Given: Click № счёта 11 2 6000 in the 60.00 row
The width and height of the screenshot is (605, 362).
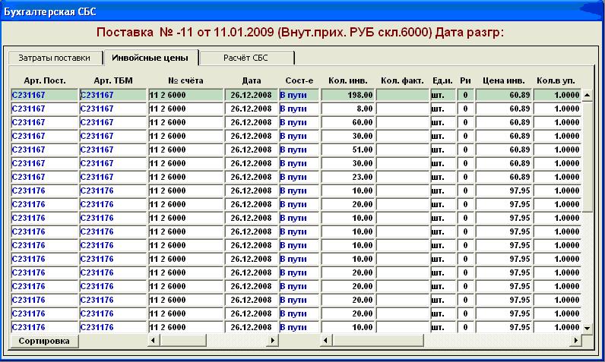Looking at the screenshot, I should [x=186, y=122].
